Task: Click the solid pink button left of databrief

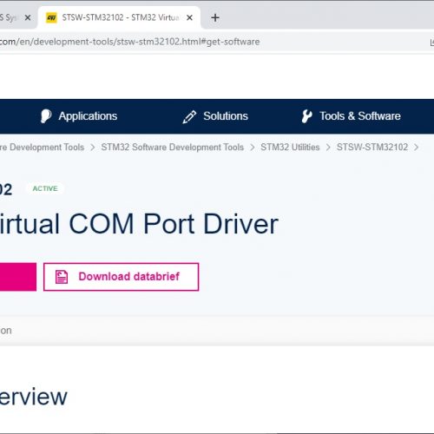Action: point(18,277)
